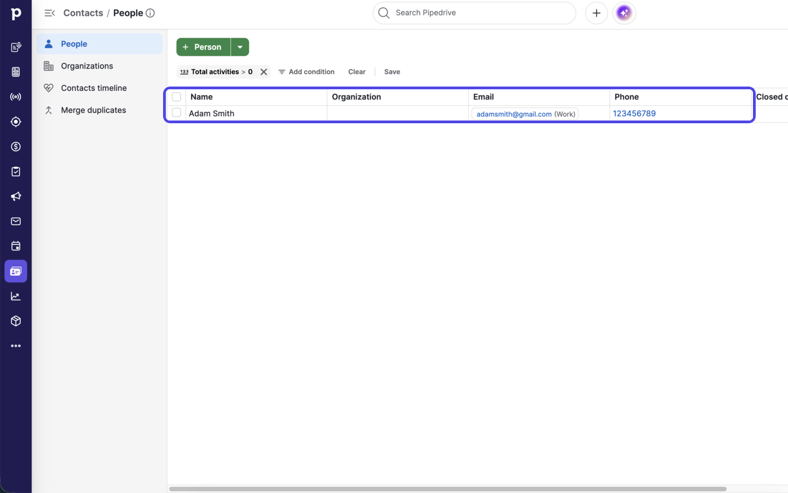
Task: Open the Total activities > 0 filter chip
Action: pos(217,72)
